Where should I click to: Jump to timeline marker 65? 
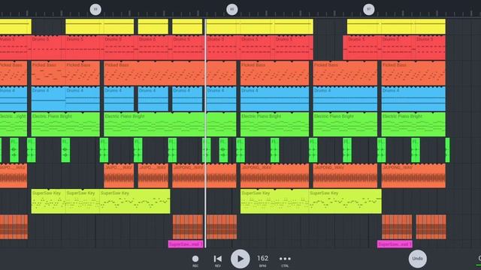coord(232,10)
